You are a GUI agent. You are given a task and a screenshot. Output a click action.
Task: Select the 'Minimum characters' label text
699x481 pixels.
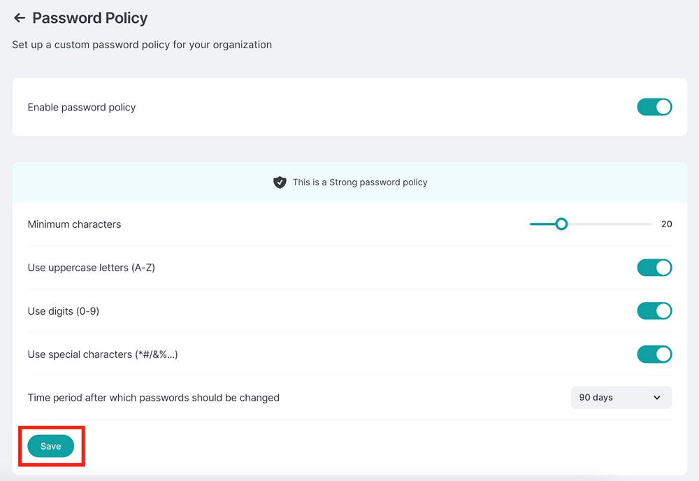[x=74, y=224]
